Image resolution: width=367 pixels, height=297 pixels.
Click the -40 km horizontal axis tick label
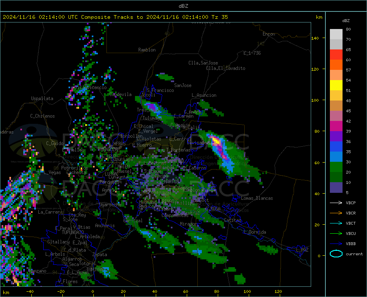click(x=30, y=292)
